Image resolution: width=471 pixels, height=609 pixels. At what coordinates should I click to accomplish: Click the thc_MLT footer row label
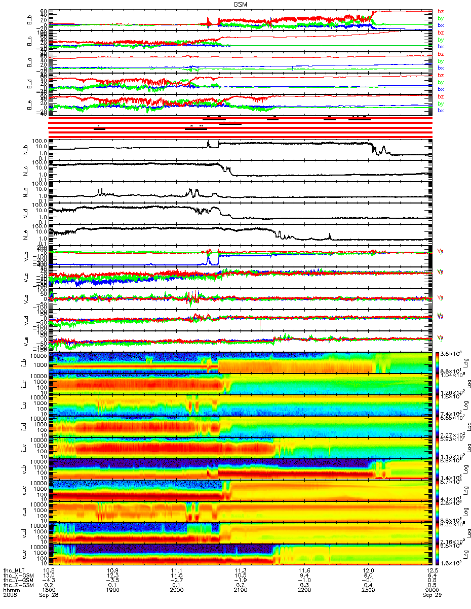click(15, 570)
